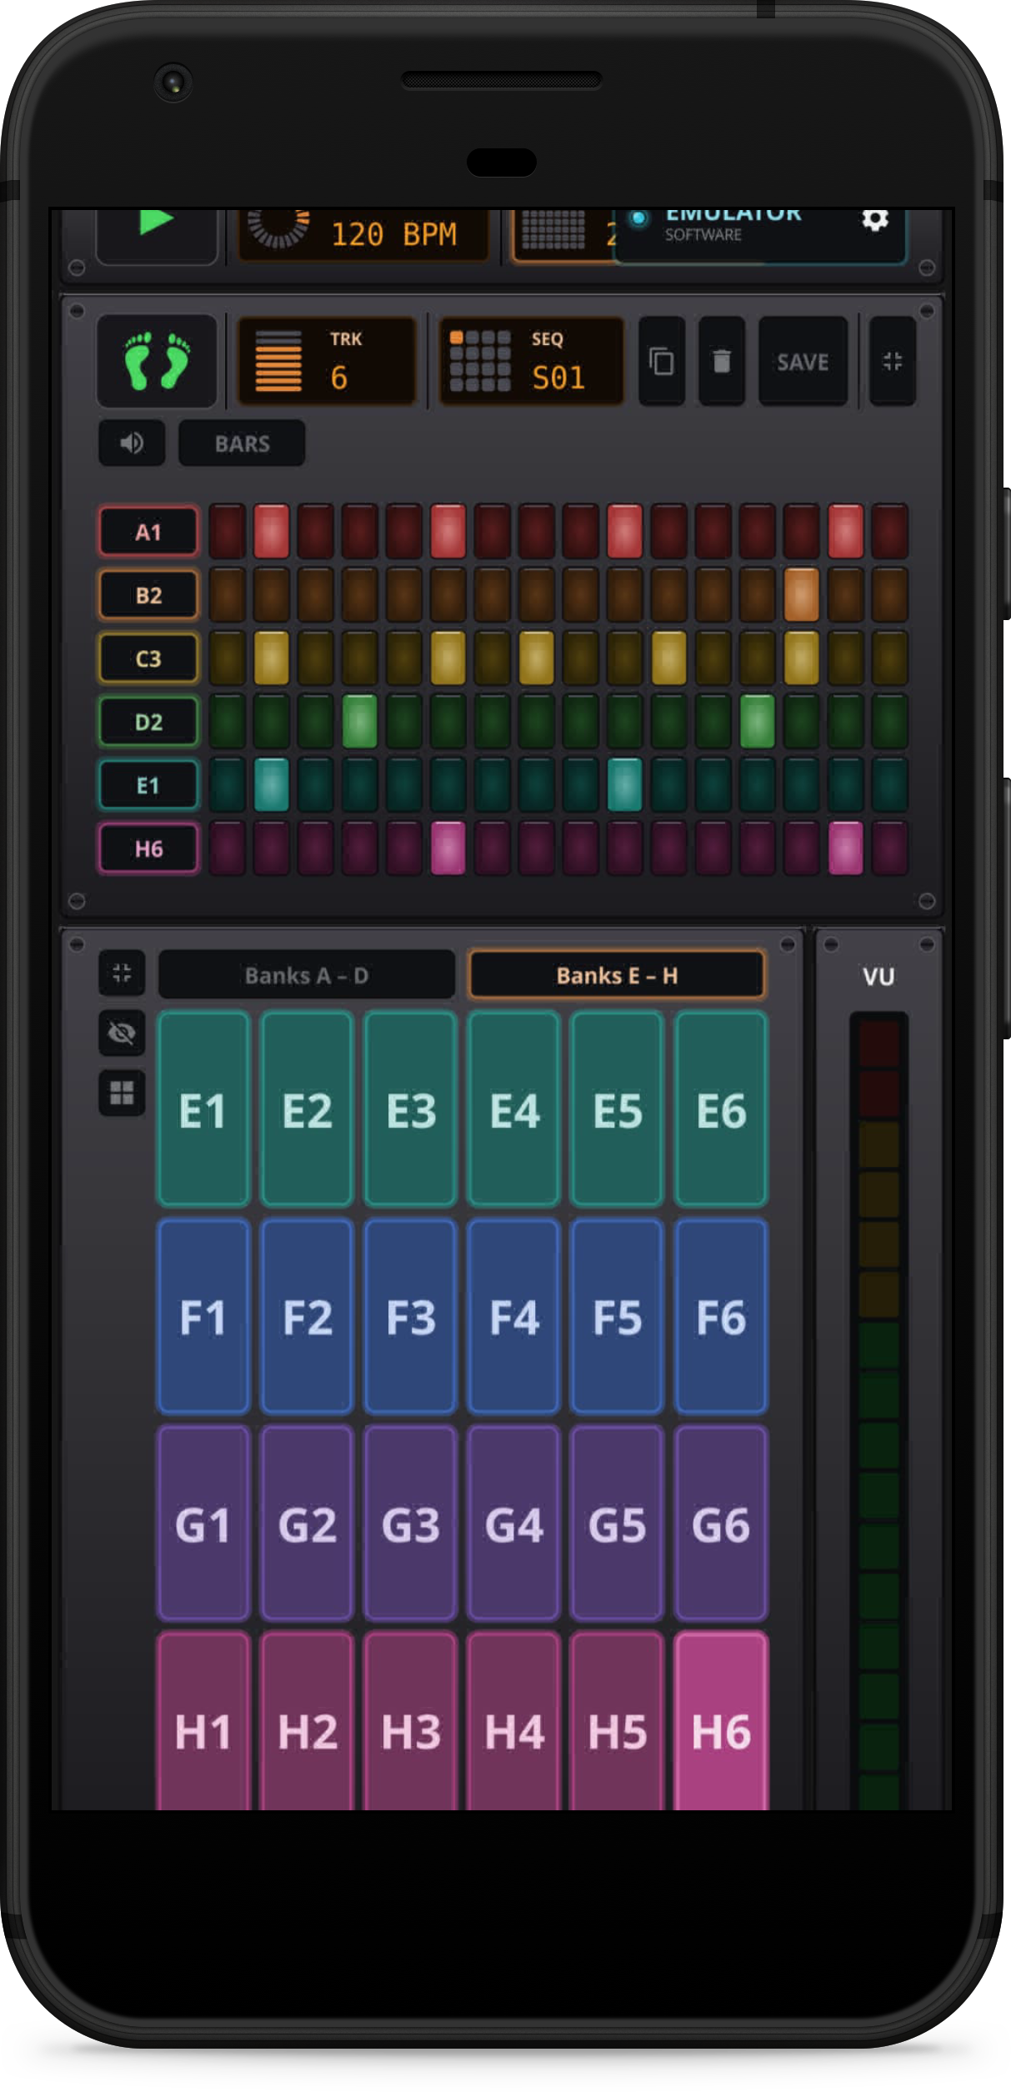
Task: Trigger pad H1
Action: [x=203, y=1720]
